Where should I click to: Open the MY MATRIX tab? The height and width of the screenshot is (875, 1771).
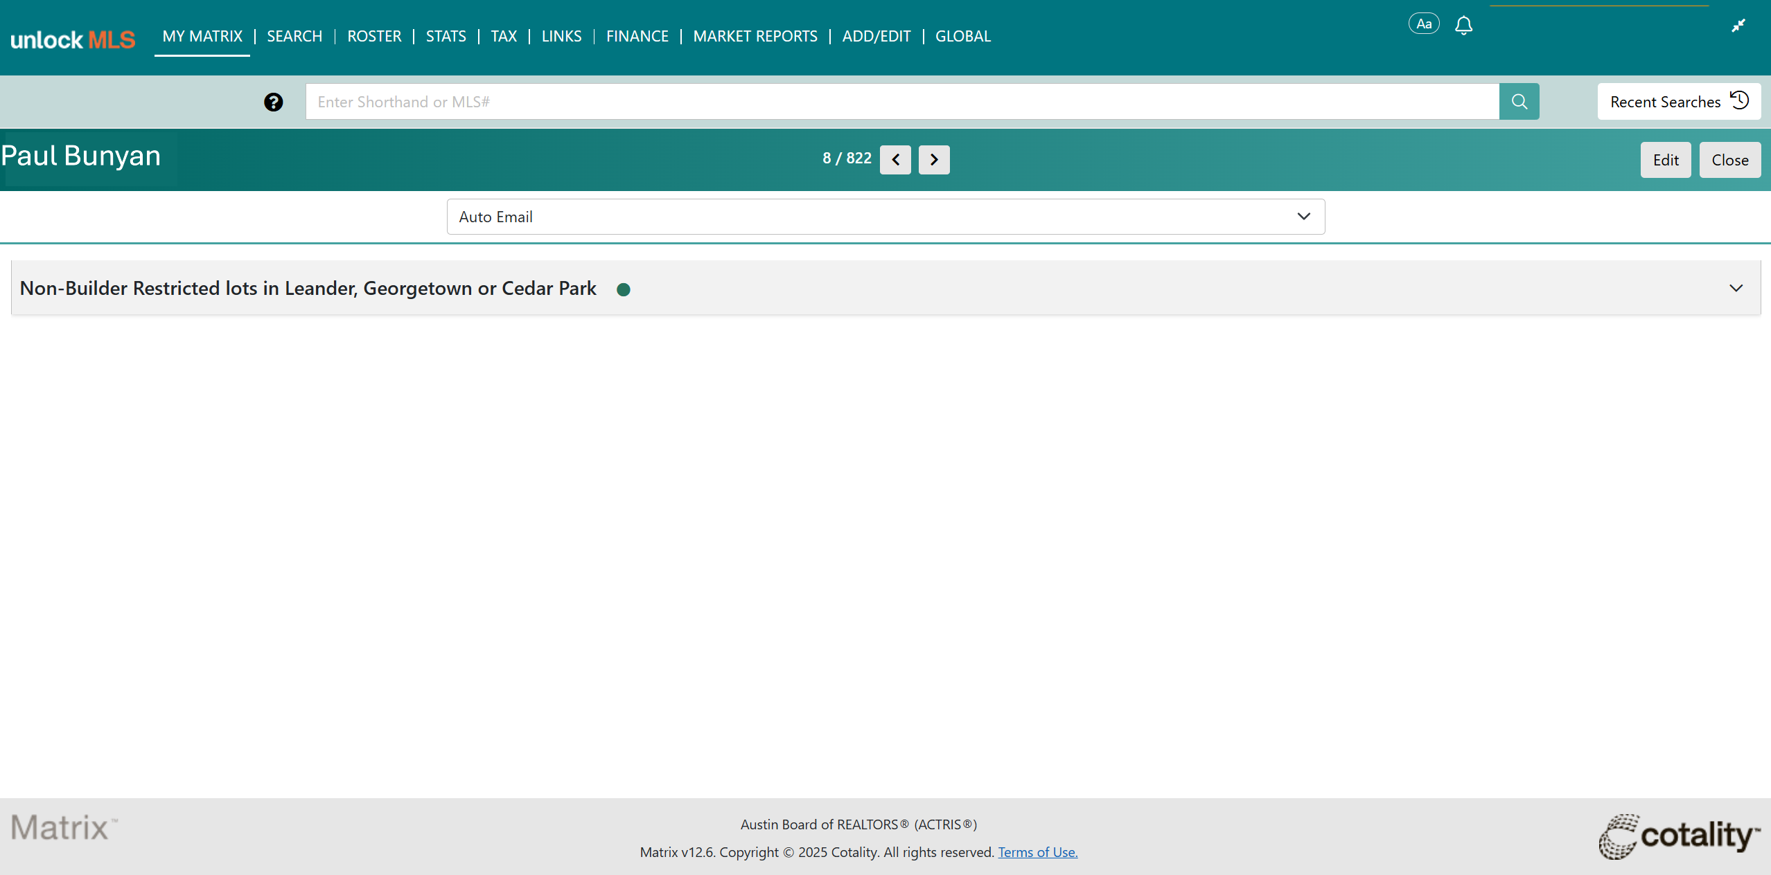pos(202,36)
